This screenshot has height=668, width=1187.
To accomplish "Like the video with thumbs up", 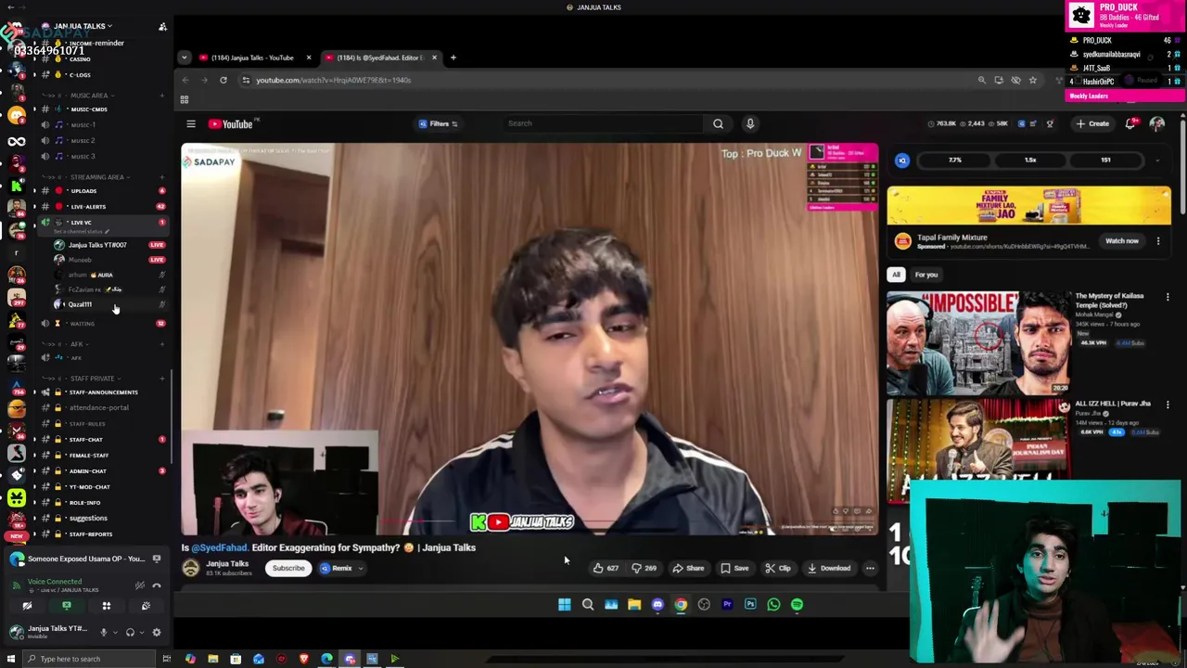I will coord(606,568).
